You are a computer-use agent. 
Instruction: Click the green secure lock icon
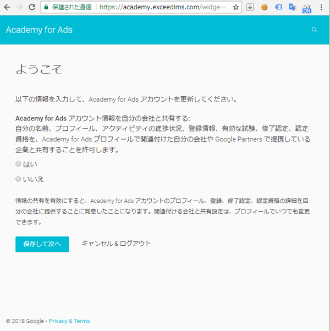46,7
